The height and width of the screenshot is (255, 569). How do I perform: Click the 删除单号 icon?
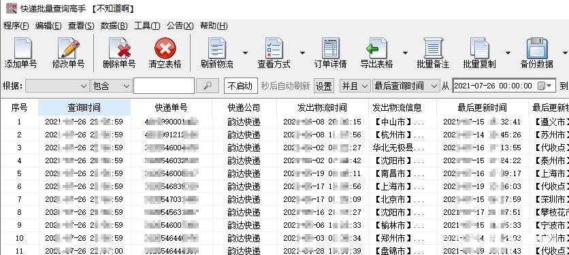click(119, 48)
